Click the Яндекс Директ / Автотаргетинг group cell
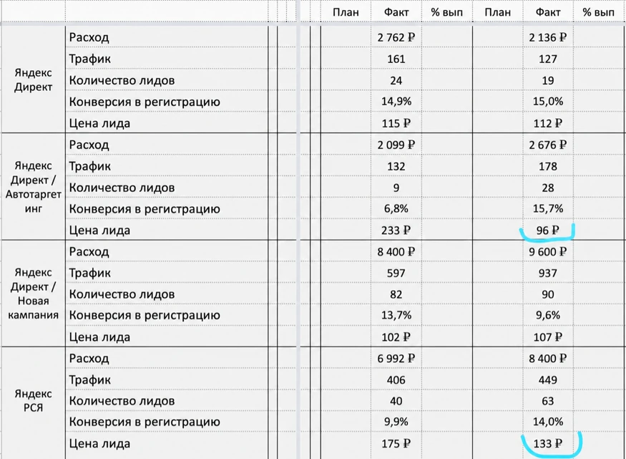Screen dimensions: 626x459 33,187
